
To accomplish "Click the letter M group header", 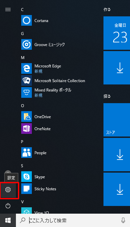I will (23, 58).
